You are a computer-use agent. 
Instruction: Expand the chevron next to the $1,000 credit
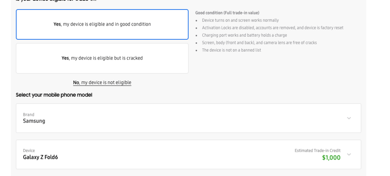point(349,154)
